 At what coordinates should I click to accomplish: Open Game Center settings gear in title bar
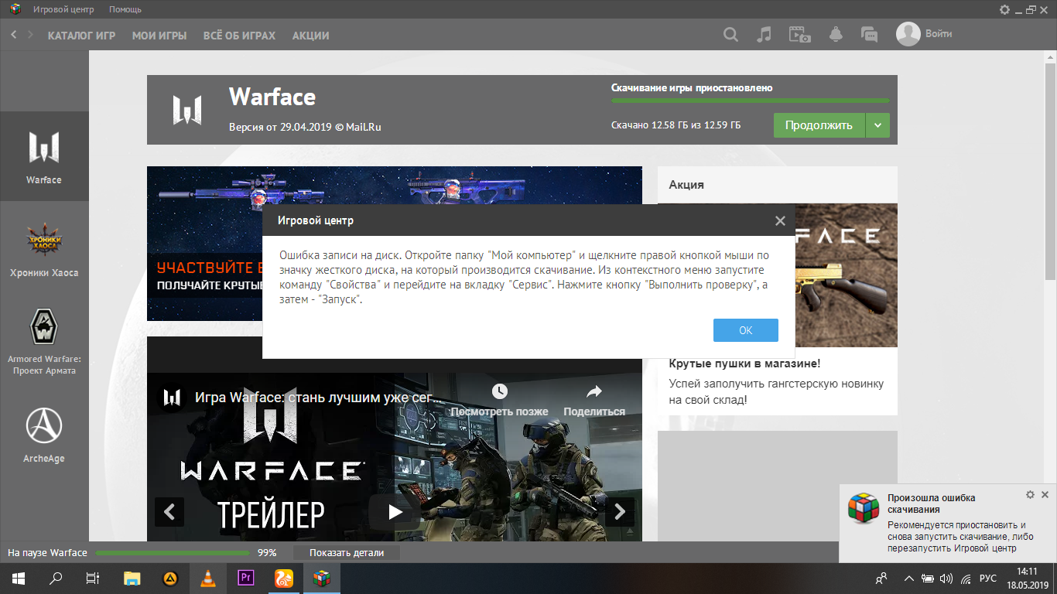(1004, 10)
